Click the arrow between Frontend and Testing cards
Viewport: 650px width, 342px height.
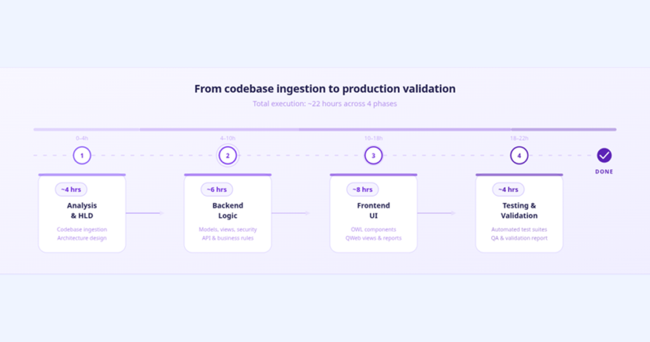coord(437,213)
